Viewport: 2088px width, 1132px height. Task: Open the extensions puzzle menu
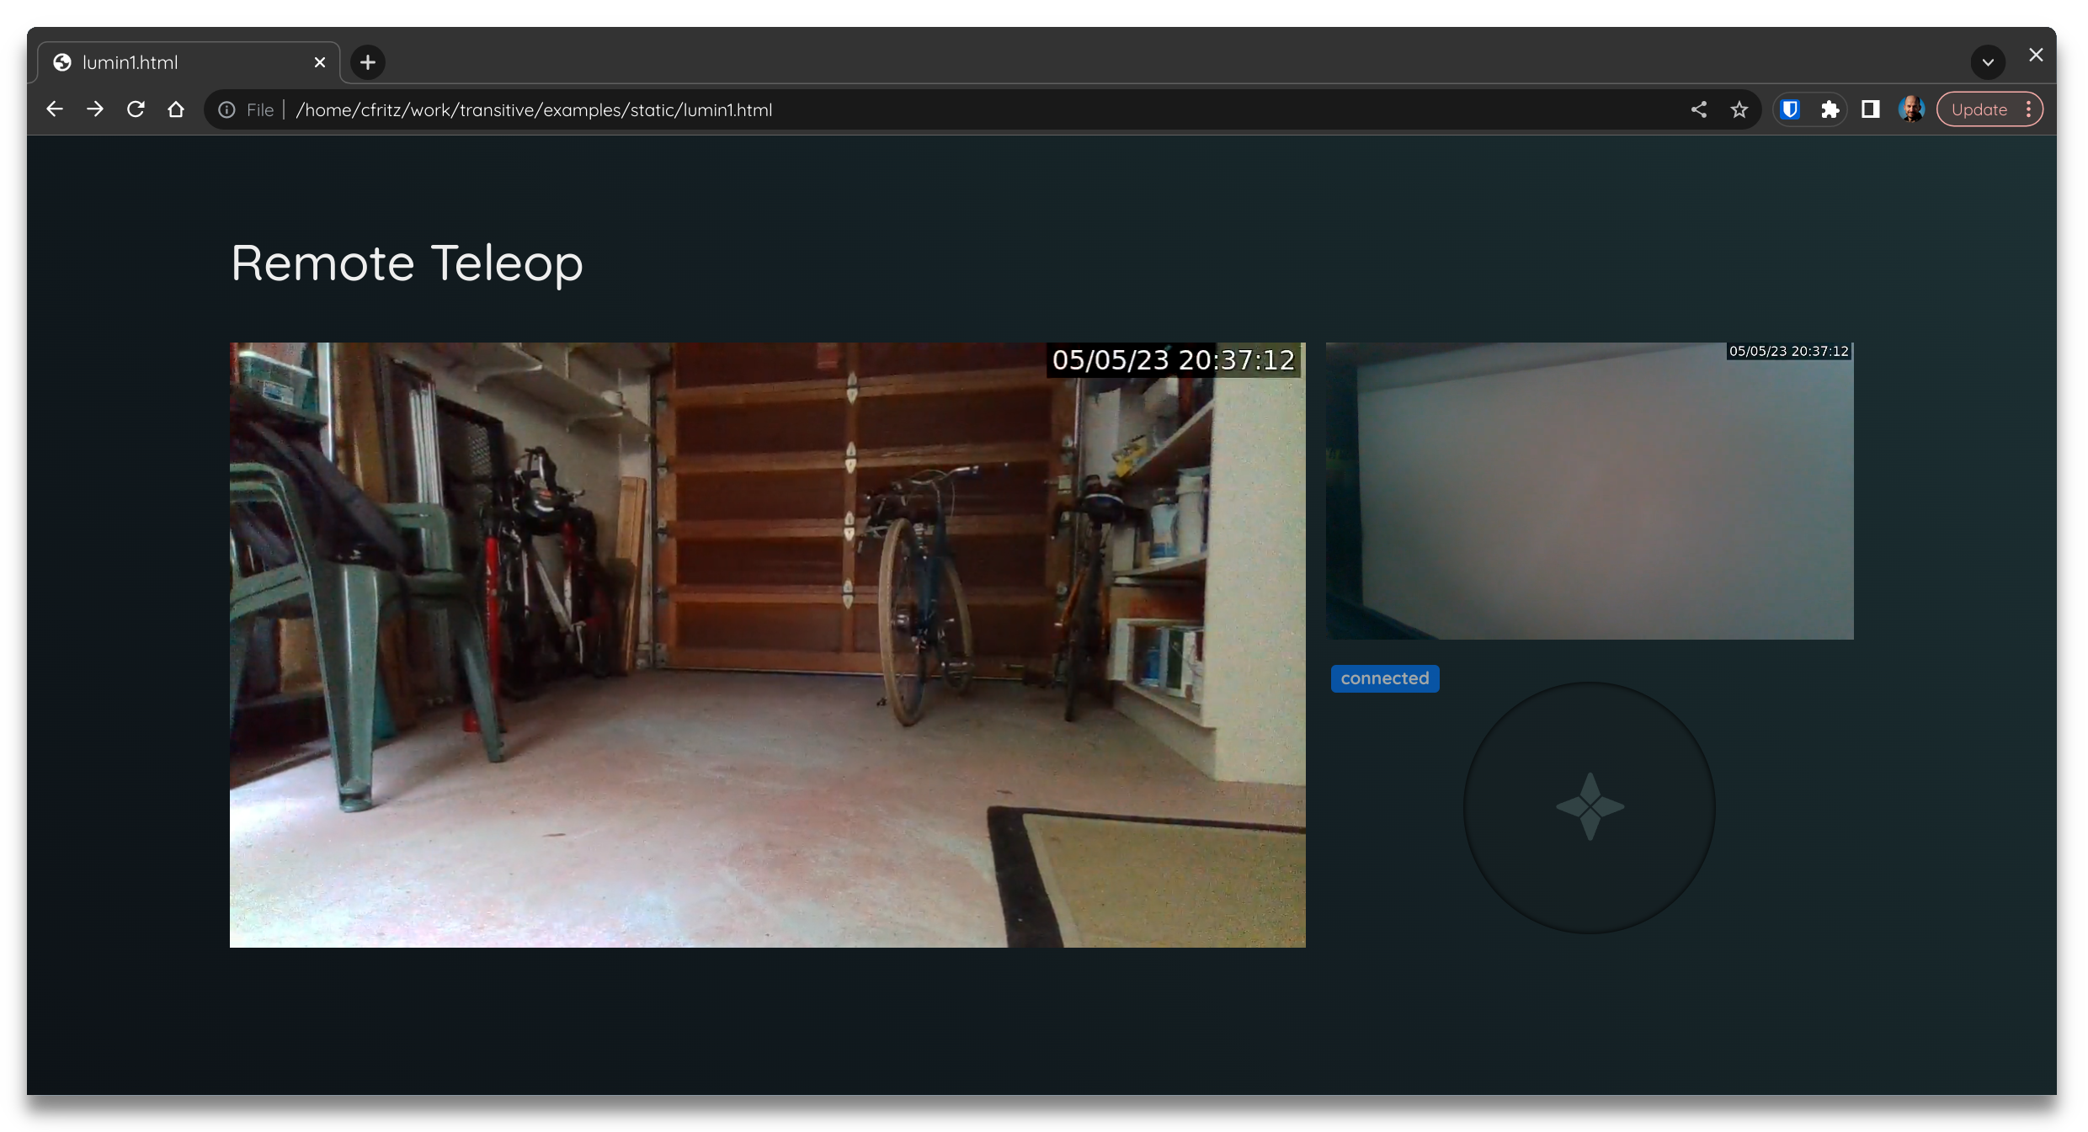click(x=1830, y=109)
